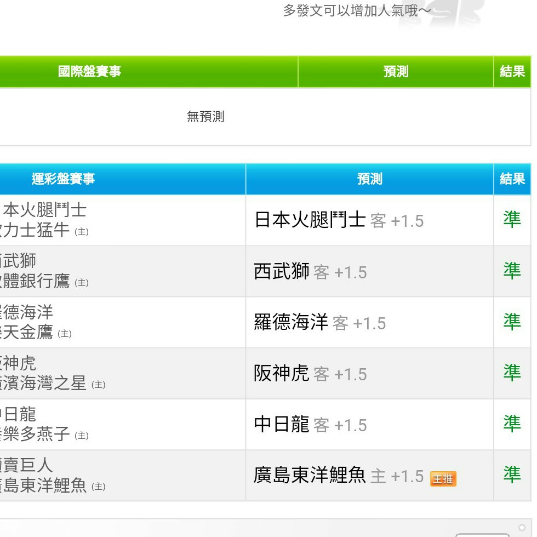This screenshot has height=537, width=537.
Task: Select prediction 西武獅 客 +1.5
Action: tap(310, 271)
